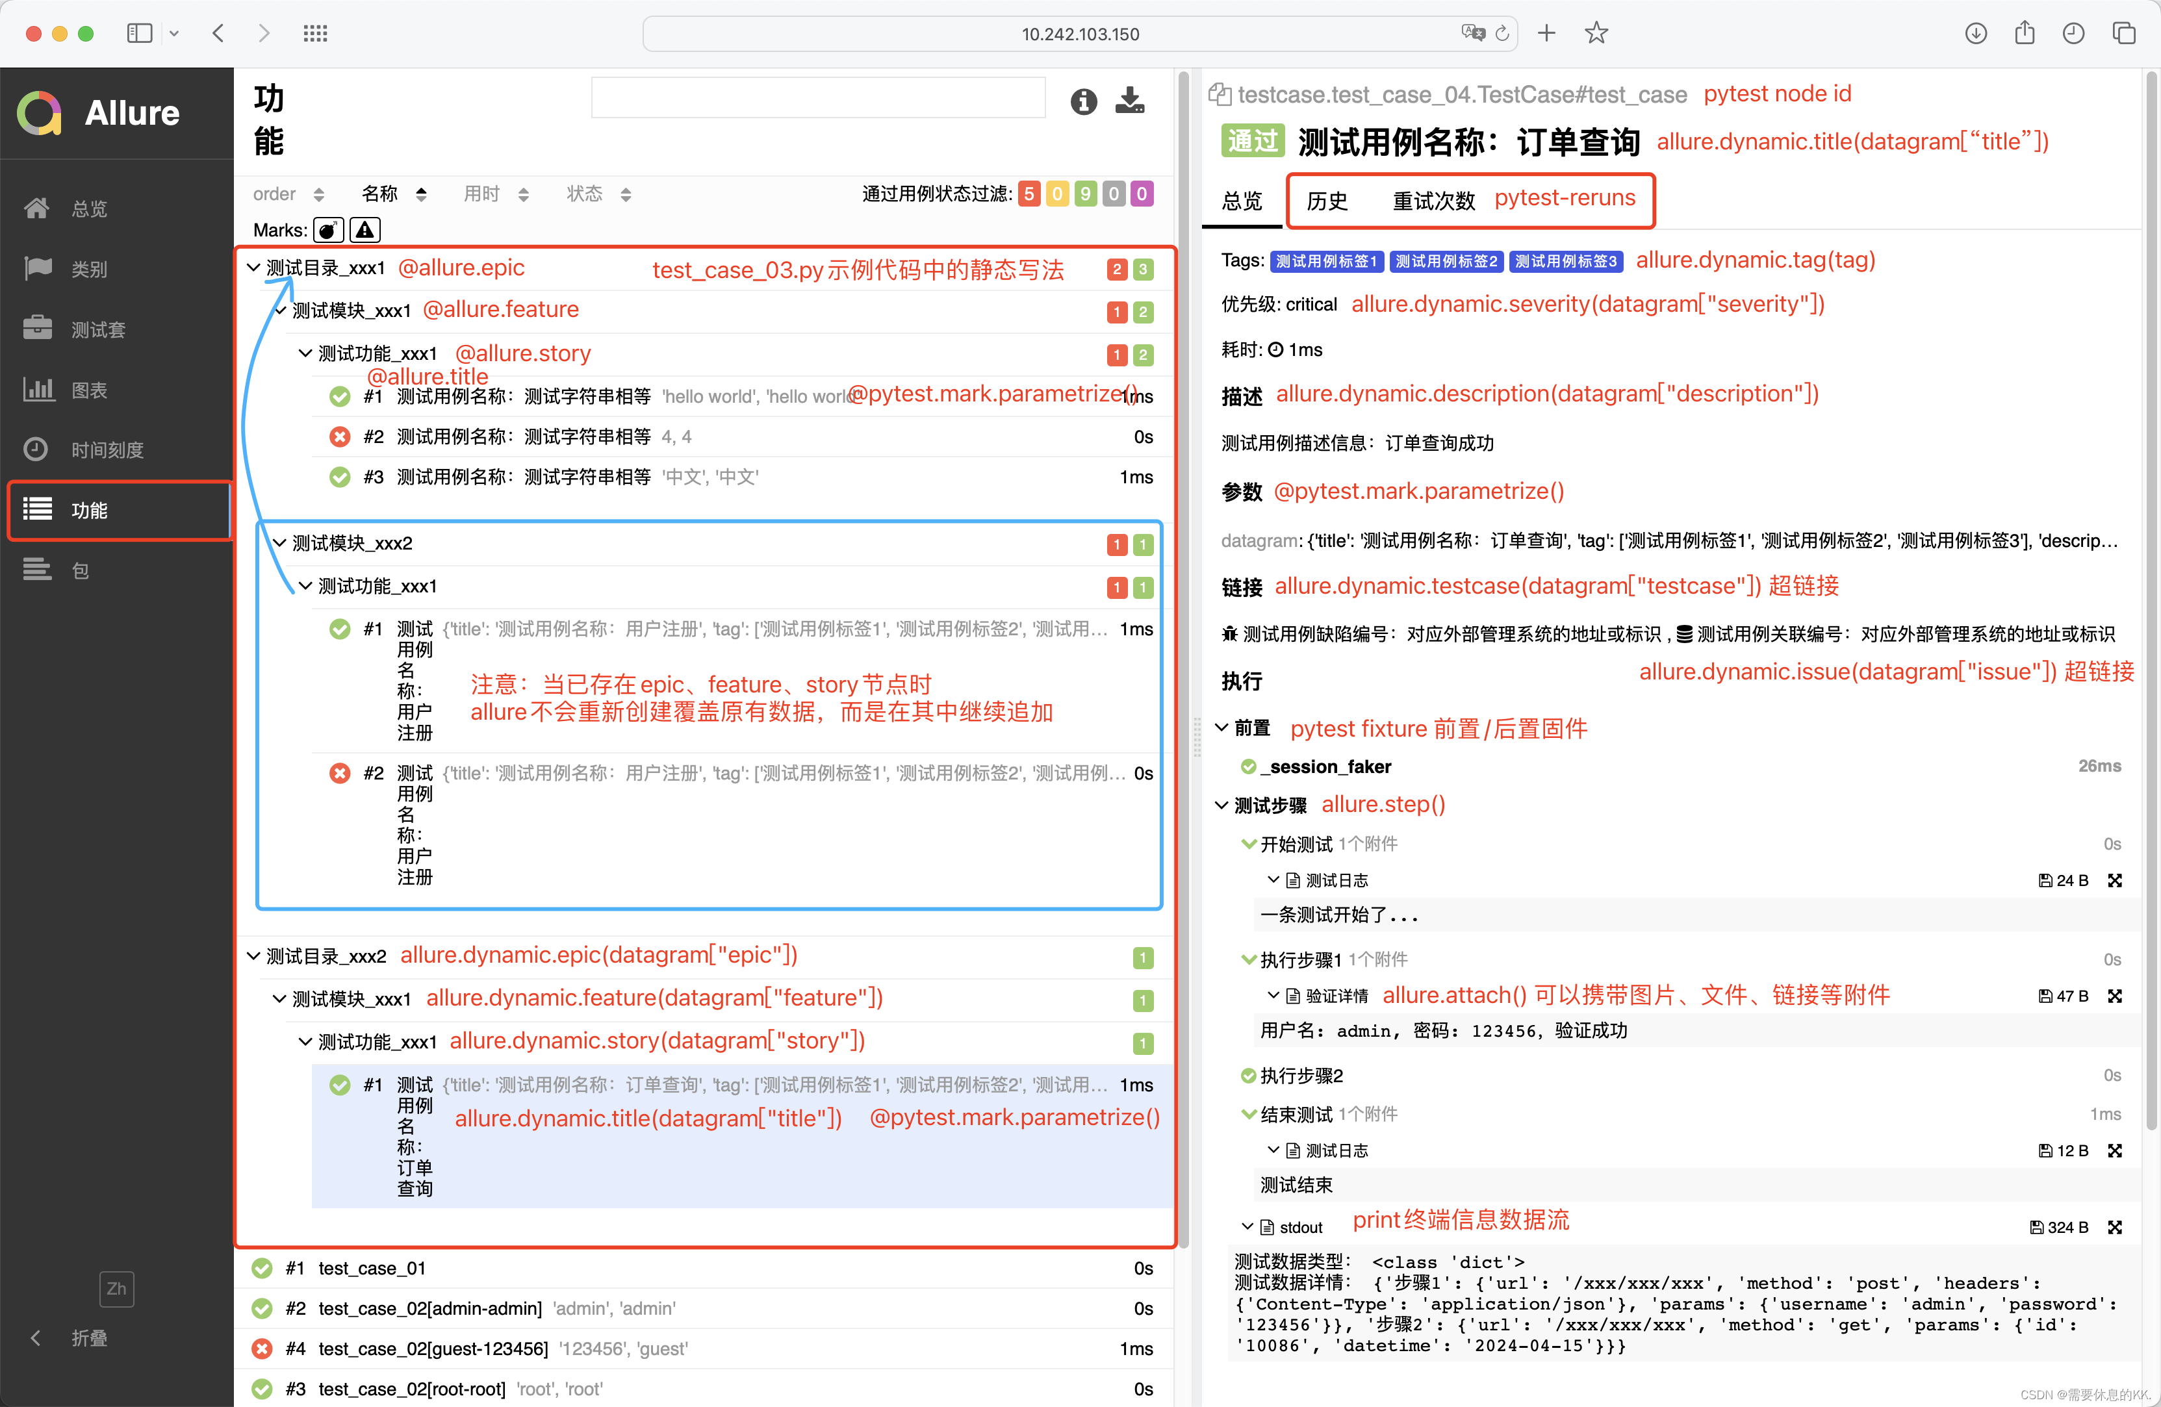Click the Safari share icon
The height and width of the screenshot is (1407, 2161).
pos(2024,34)
